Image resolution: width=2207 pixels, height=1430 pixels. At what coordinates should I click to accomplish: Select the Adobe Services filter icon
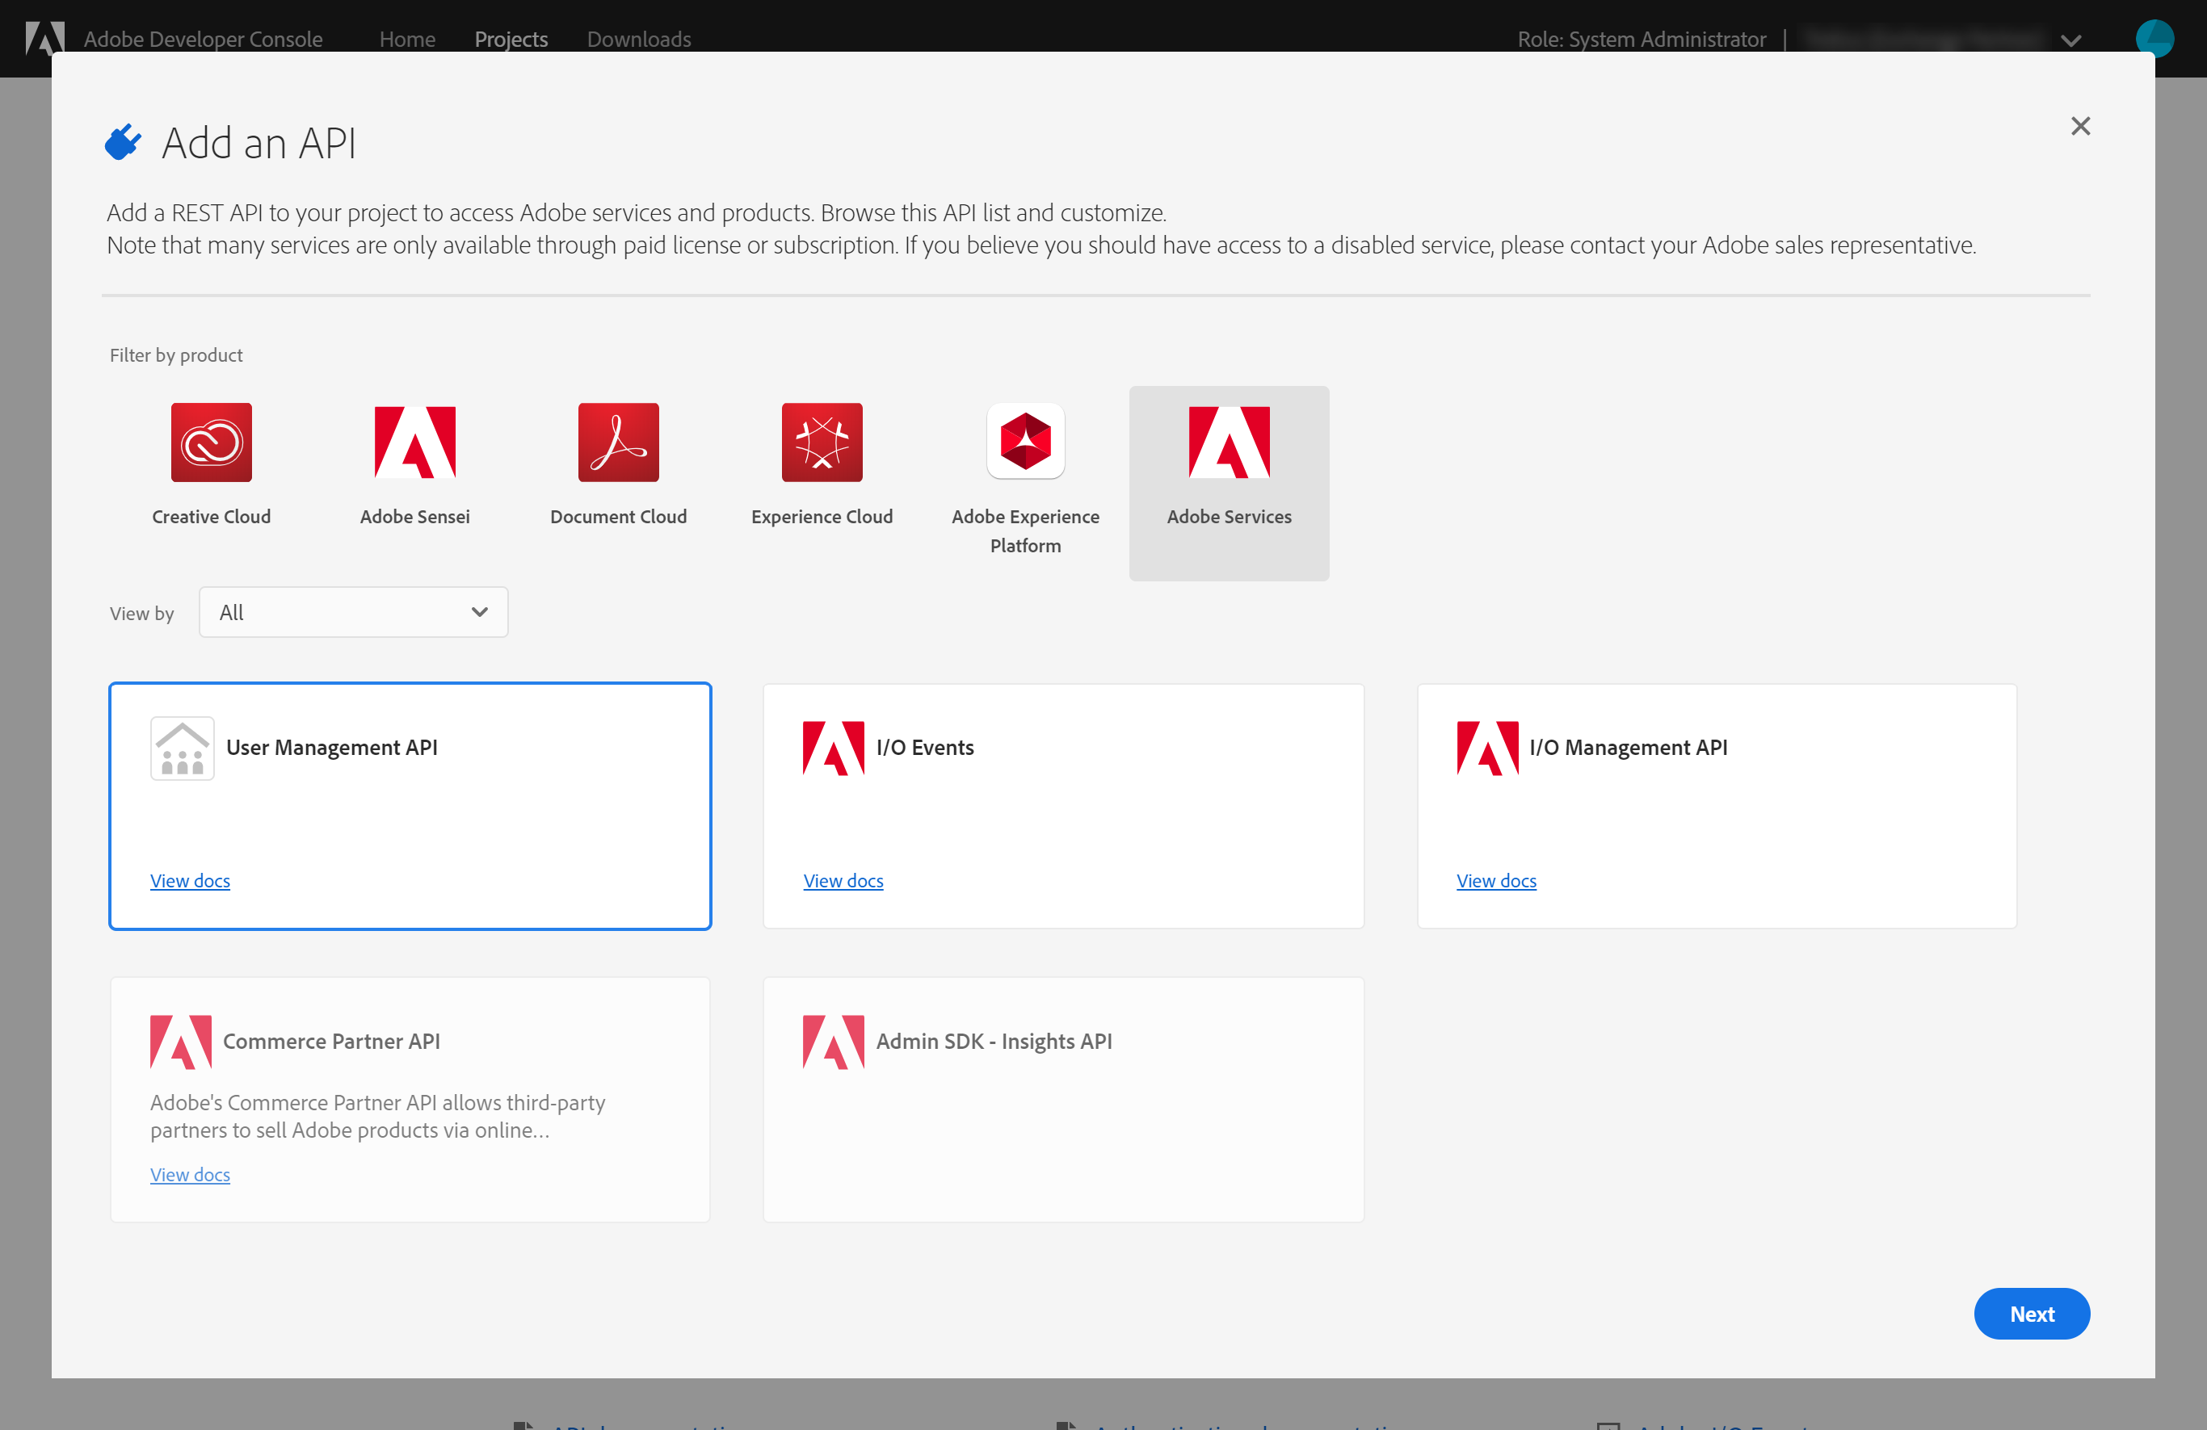point(1229,442)
